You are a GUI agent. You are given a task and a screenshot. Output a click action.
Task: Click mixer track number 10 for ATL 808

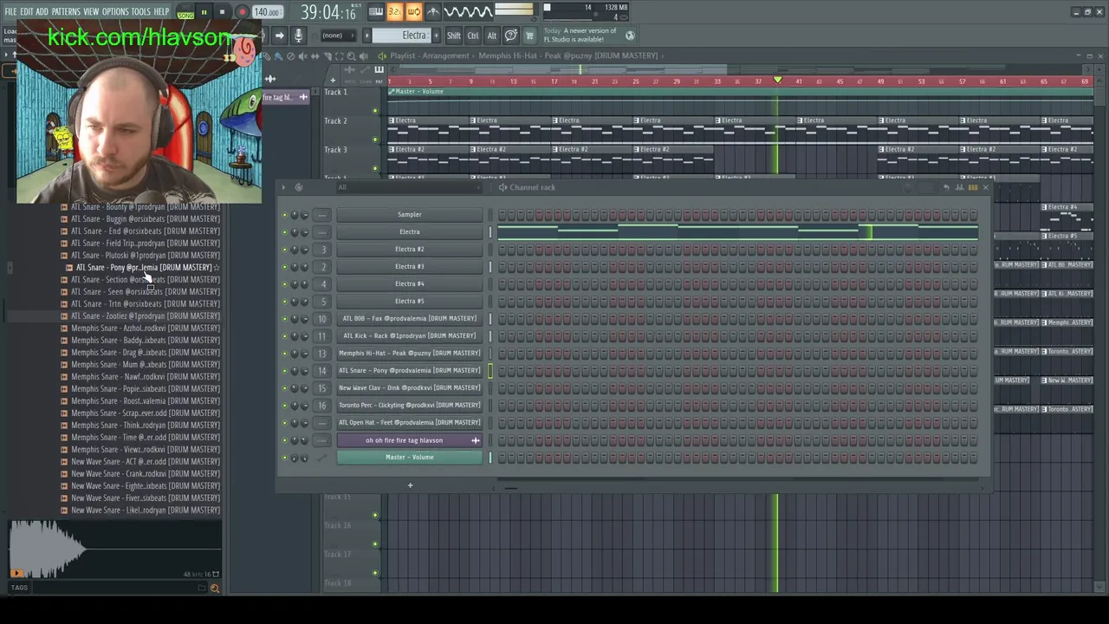(322, 318)
